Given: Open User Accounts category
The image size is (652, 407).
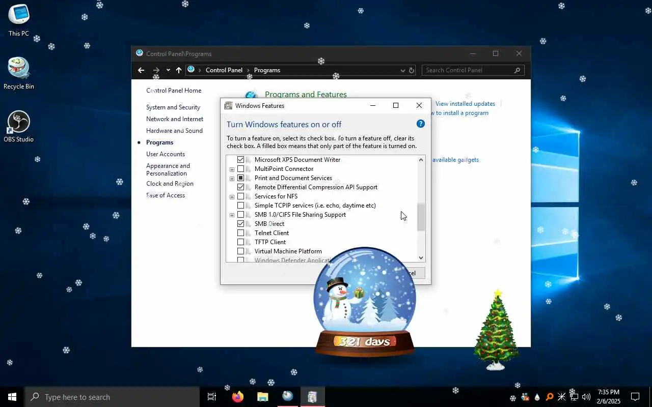Looking at the screenshot, I should (x=166, y=154).
